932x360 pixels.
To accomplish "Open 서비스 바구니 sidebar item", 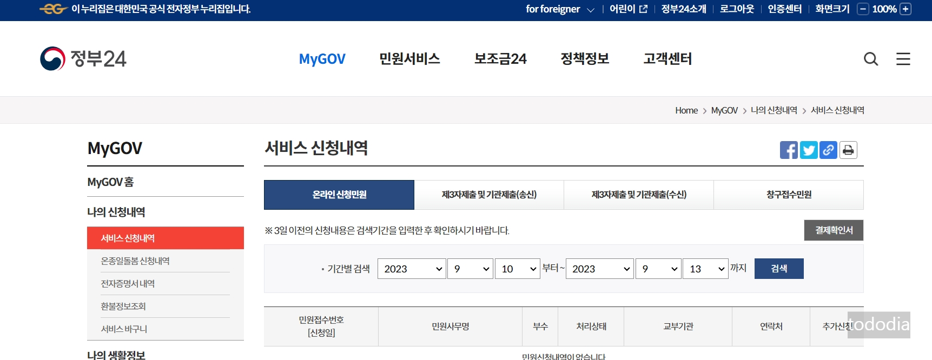I will (124, 329).
